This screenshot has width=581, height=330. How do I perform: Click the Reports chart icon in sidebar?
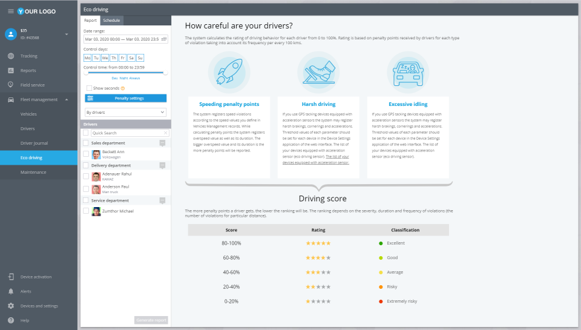(11, 70)
